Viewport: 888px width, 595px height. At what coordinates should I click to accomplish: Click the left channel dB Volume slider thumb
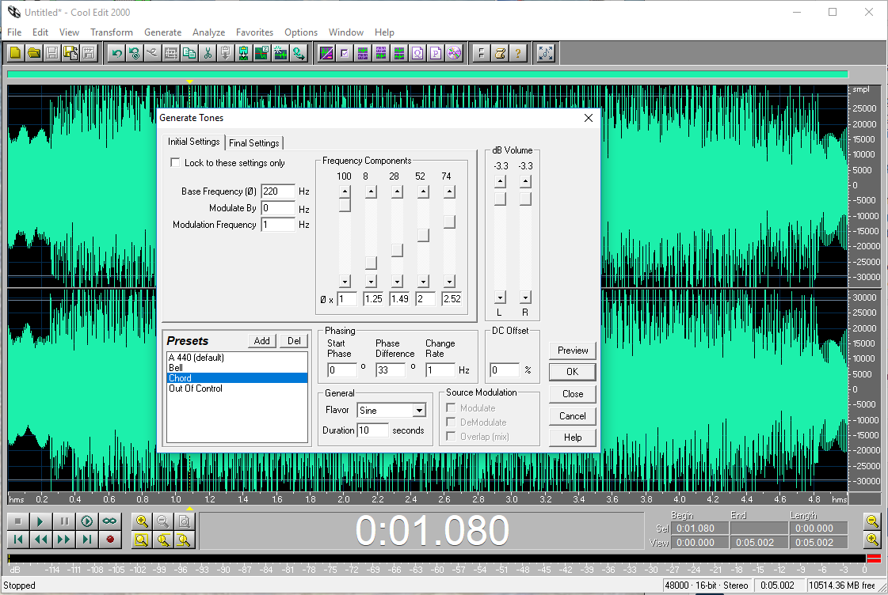click(500, 199)
